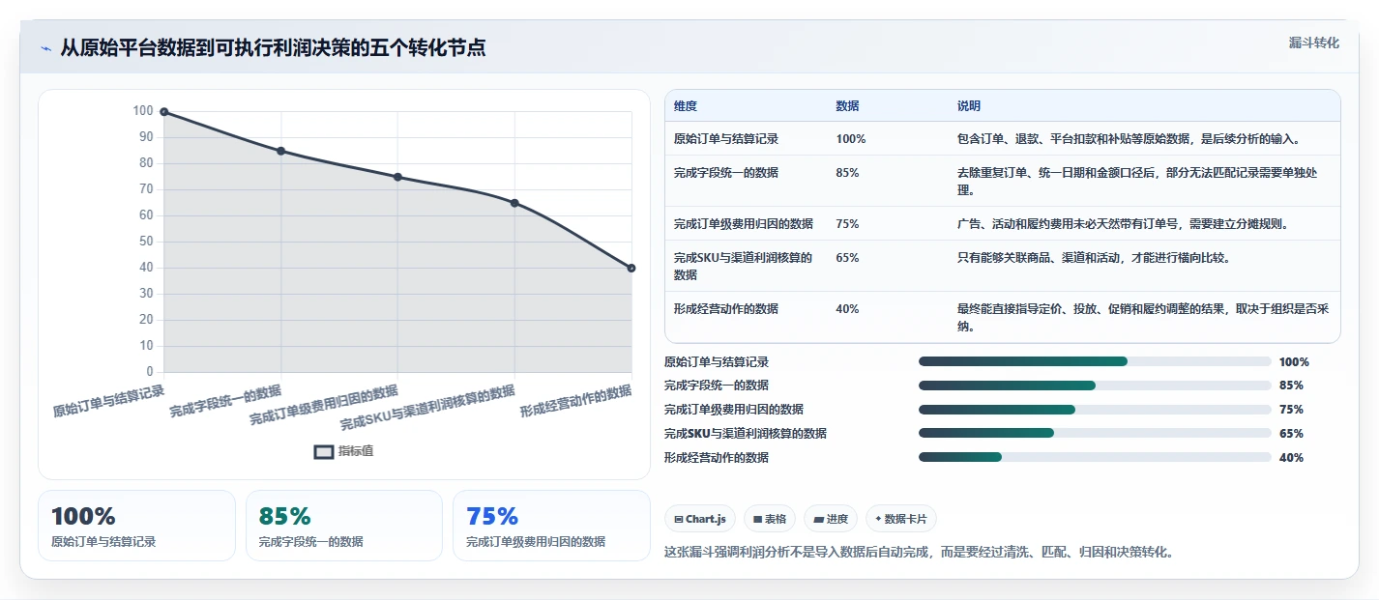Screen dimensions: 1379x600
Task: Click the 85% value in the table
Action: tap(847, 173)
